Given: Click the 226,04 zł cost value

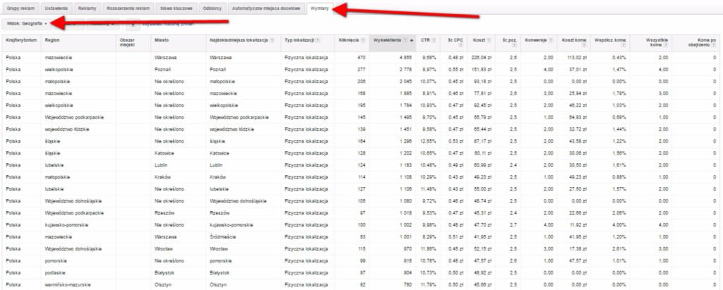Looking at the screenshot, I should [x=483, y=58].
